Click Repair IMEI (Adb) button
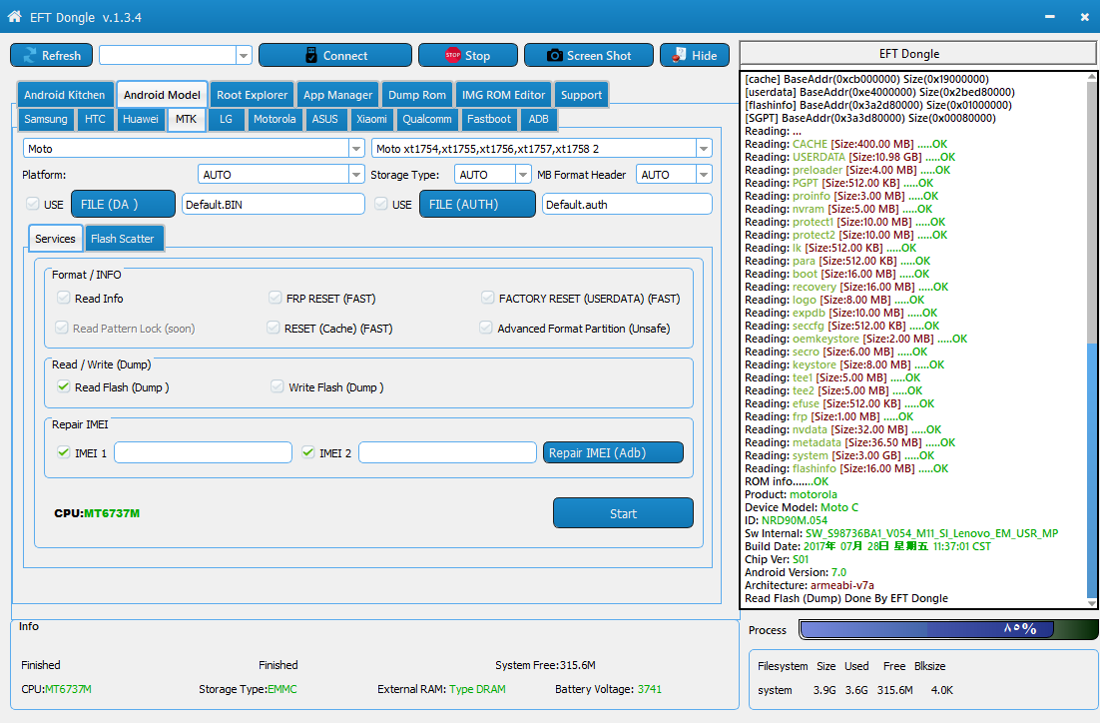This screenshot has width=1100, height=723. click(x=613, y=452)
